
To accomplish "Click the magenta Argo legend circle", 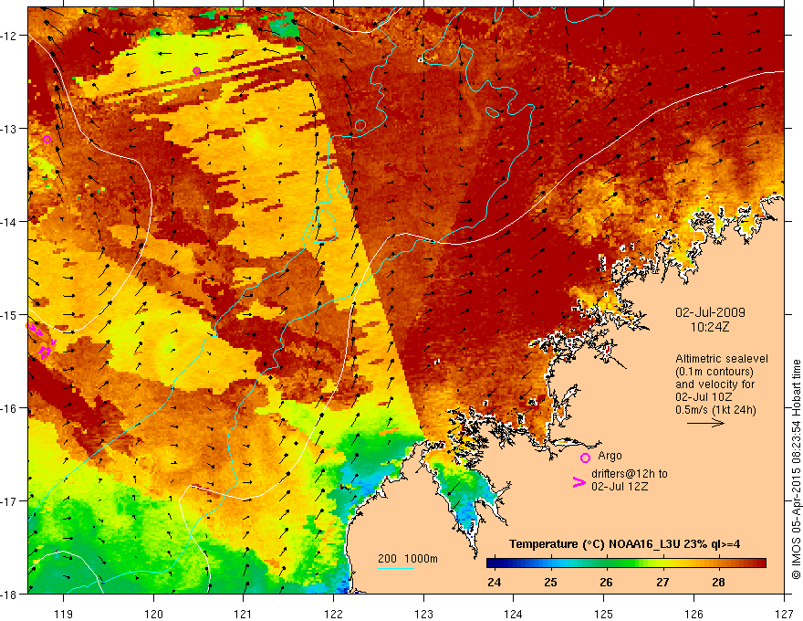I will click(x=585, y=458).
